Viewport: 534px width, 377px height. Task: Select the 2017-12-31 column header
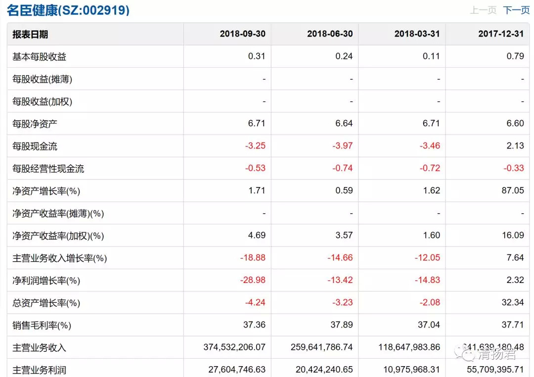coord(501,34)
